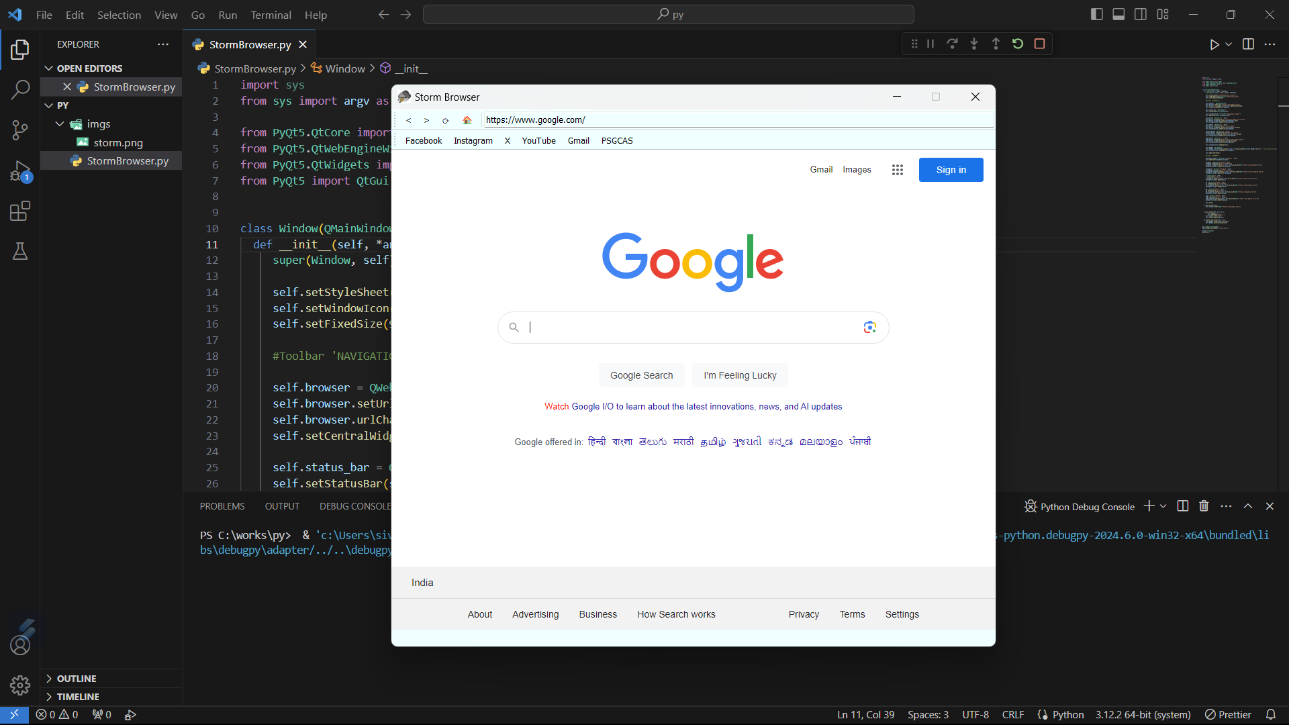Open the Google apps grid
The image size is (1289, 725).
point(898,169)
